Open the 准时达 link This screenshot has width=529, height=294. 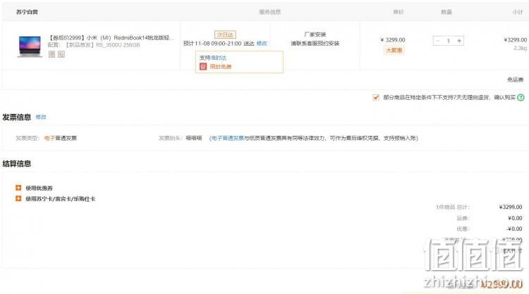[219, 58]
